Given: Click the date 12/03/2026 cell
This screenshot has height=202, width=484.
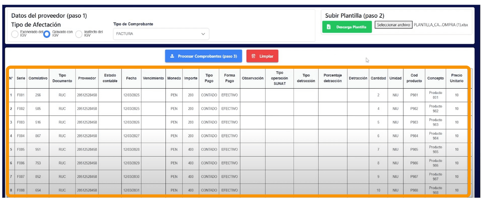Looking at the screenshot, I should pos(131,122).
